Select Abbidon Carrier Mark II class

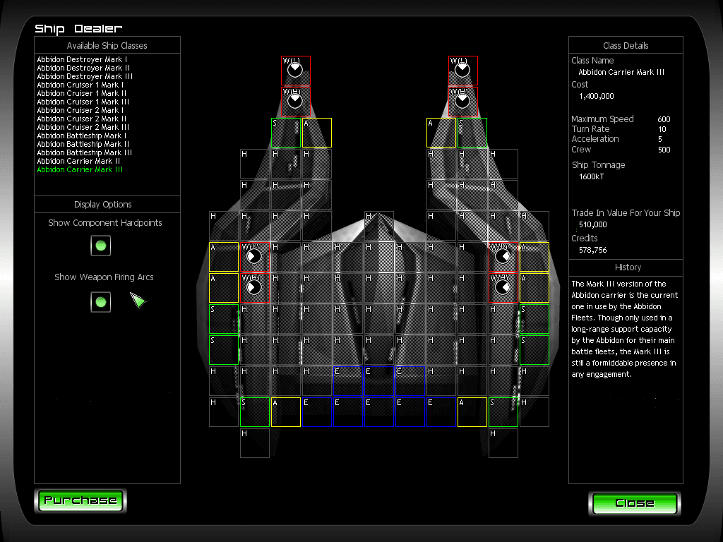click(79, 162)
